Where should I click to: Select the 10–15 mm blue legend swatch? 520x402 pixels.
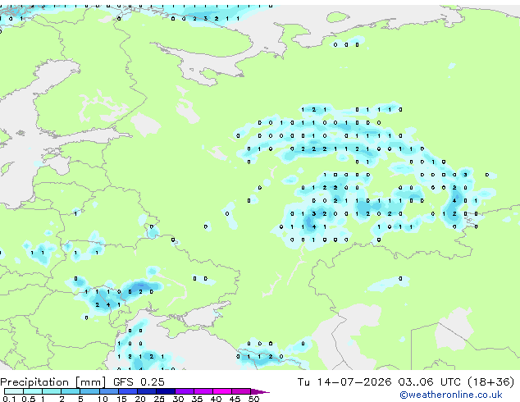click(109, 391)
